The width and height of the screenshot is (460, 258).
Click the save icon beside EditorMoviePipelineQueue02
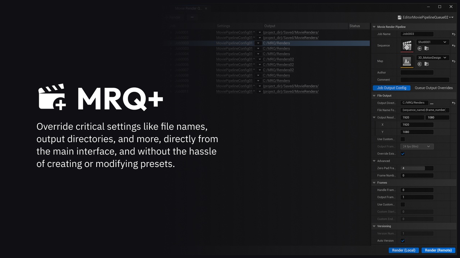pos(399,17)
